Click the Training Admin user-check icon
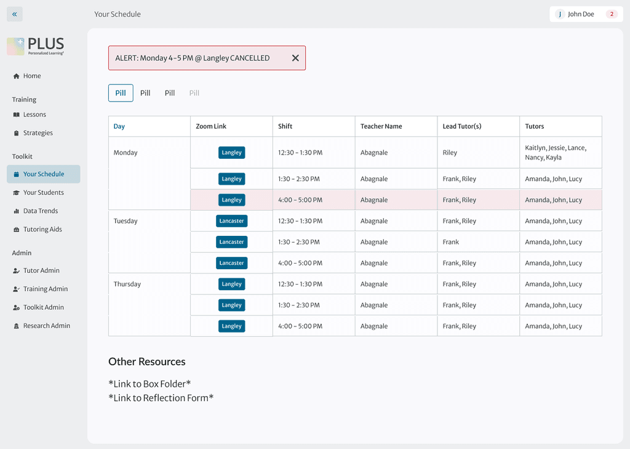The width and height of the screenshot is (630, 449). [16, 289]
